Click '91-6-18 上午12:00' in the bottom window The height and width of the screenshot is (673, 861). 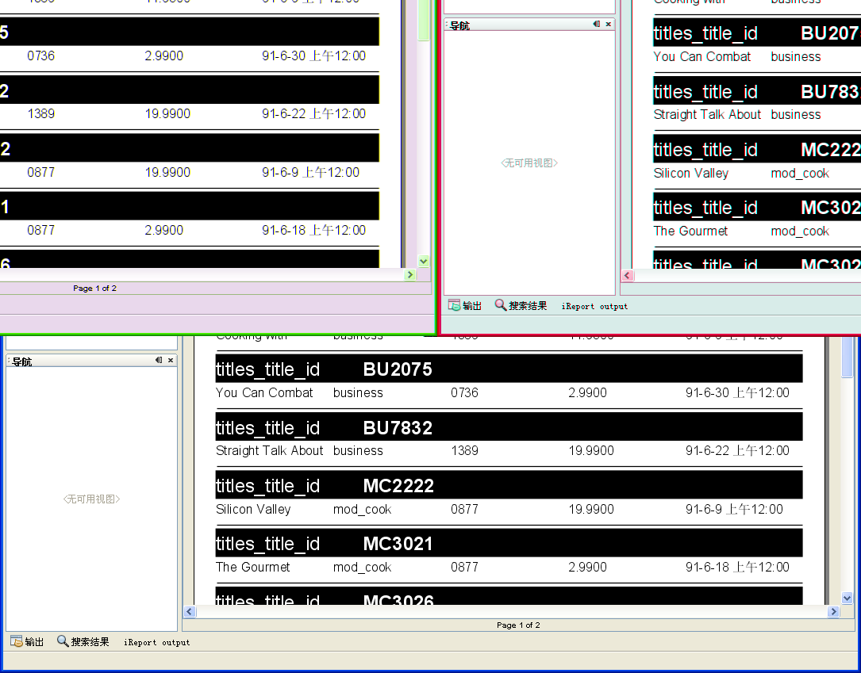(x=737, y=567)
